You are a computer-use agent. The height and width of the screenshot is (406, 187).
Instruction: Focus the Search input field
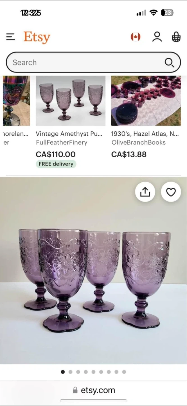point(84,63)
